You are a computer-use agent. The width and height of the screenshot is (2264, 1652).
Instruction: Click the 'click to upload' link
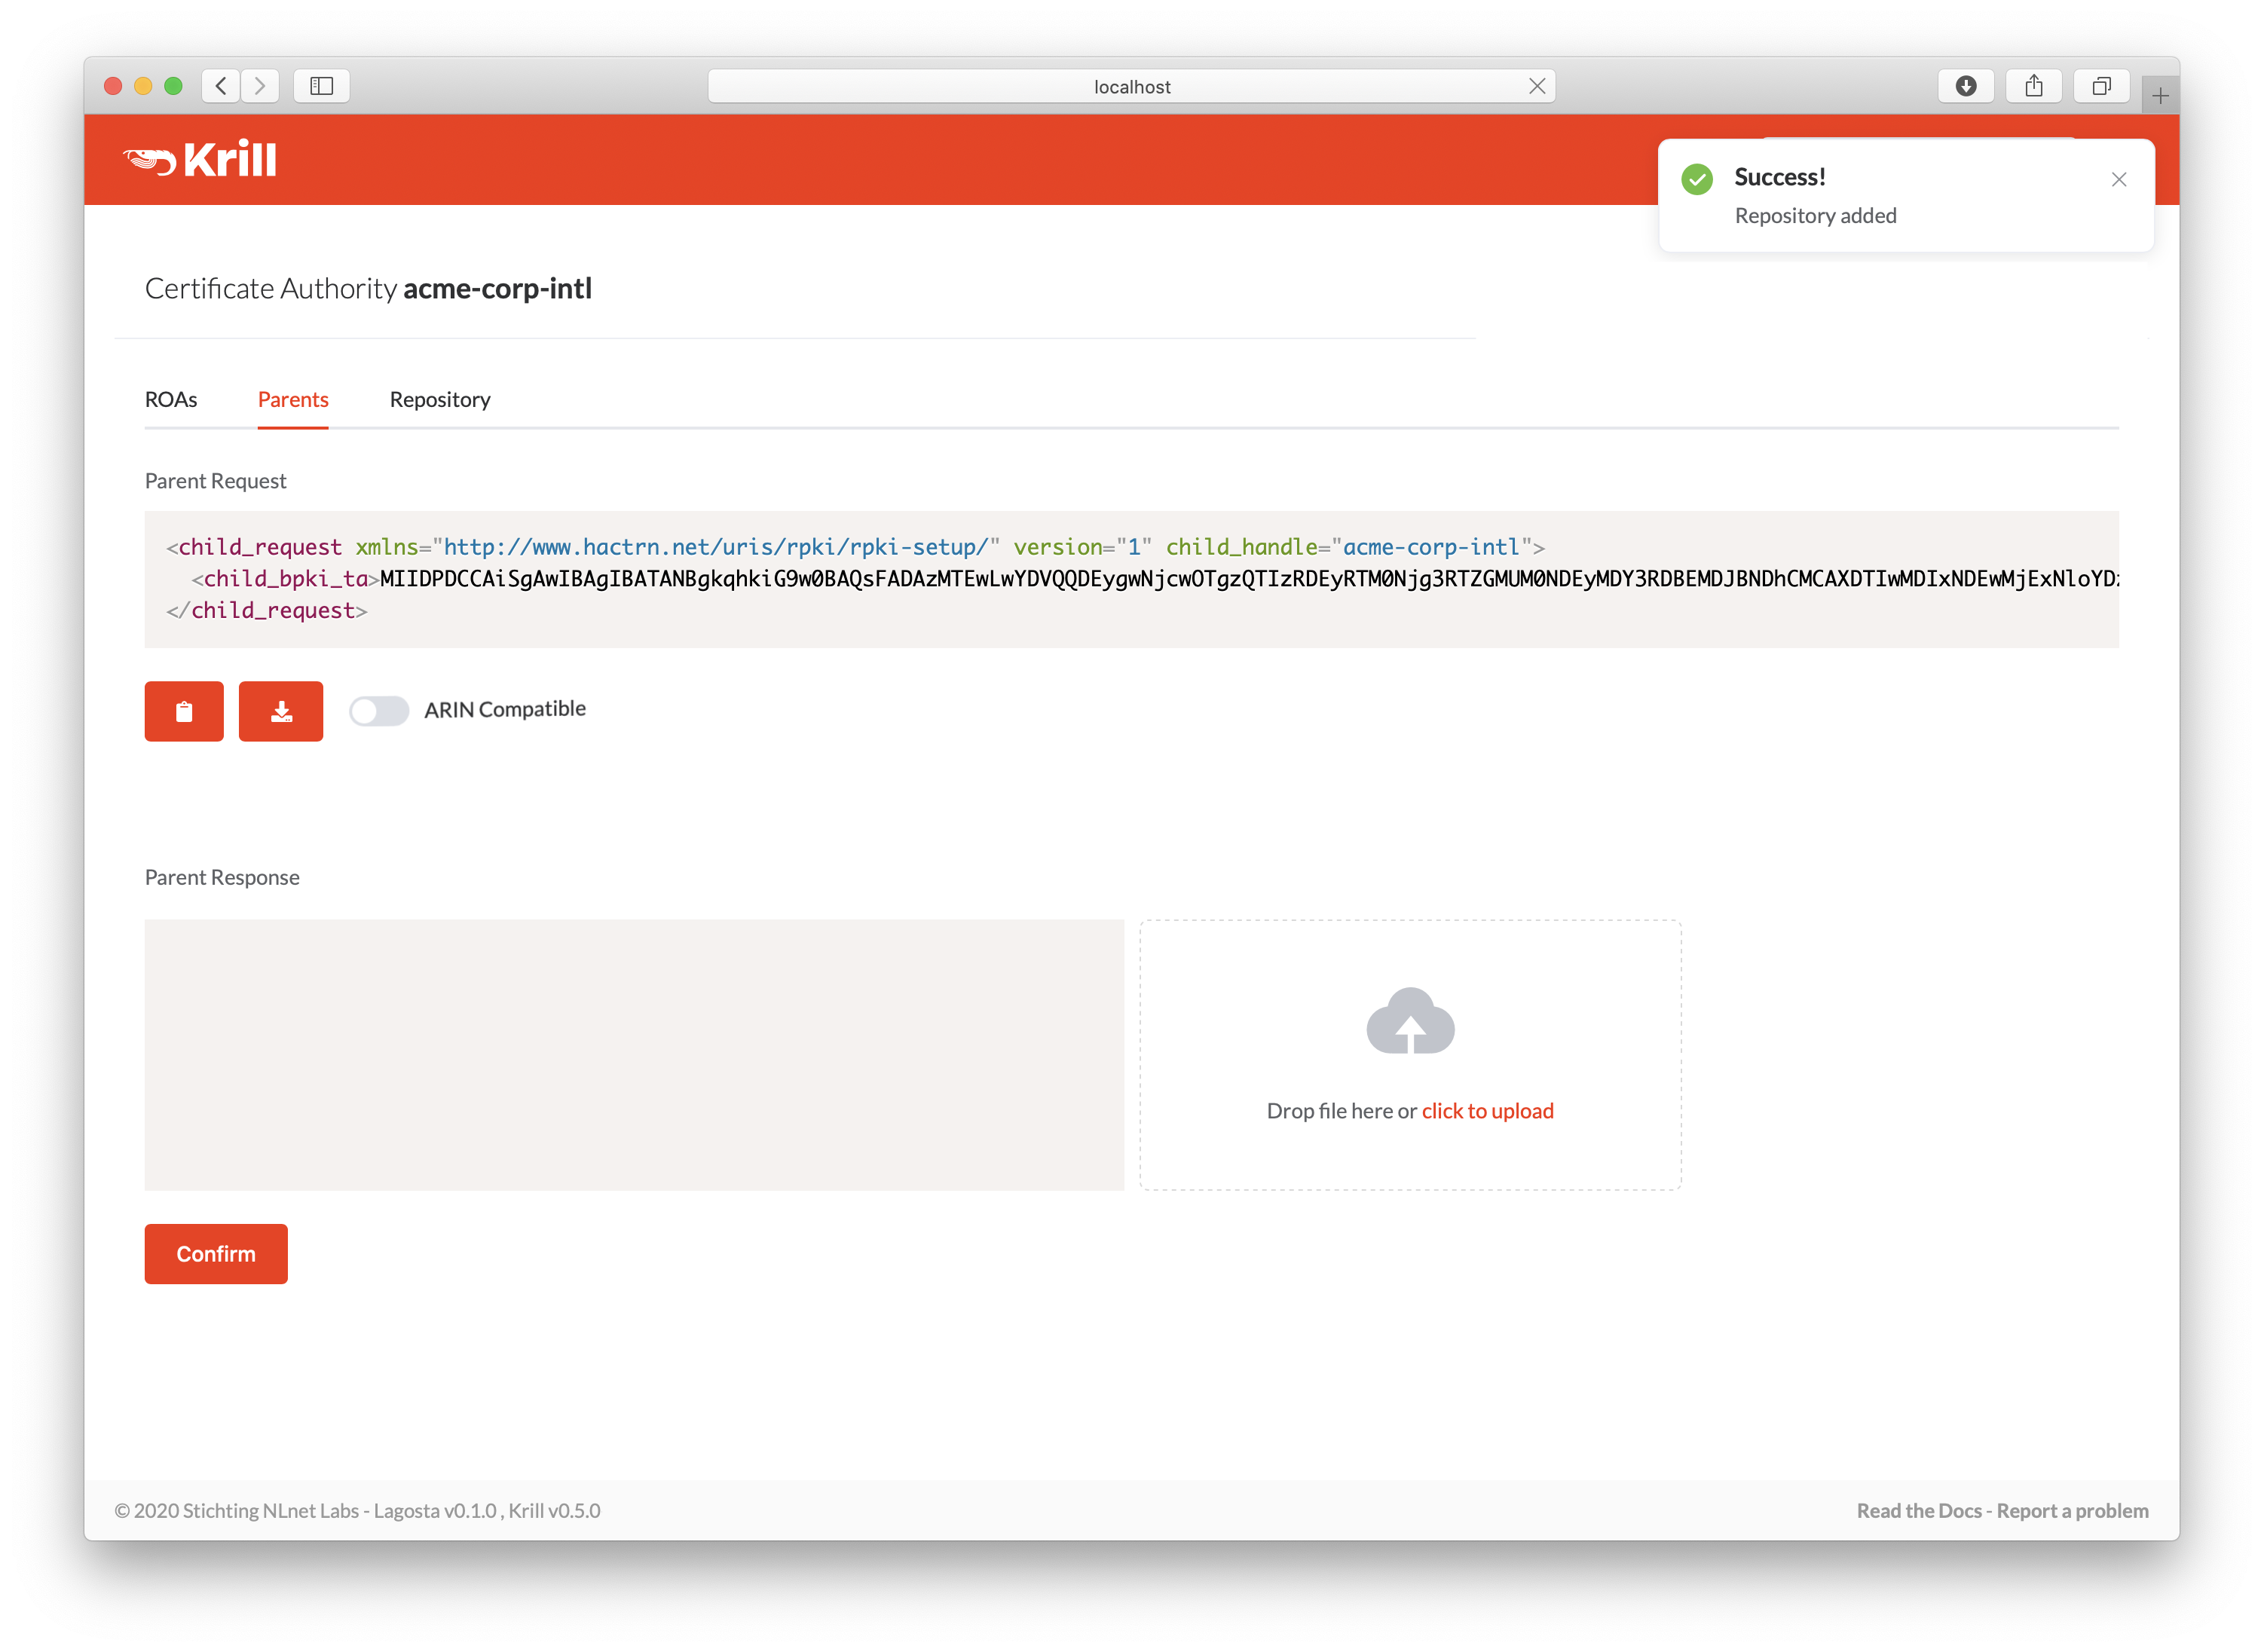(x=1488, y=1111)
